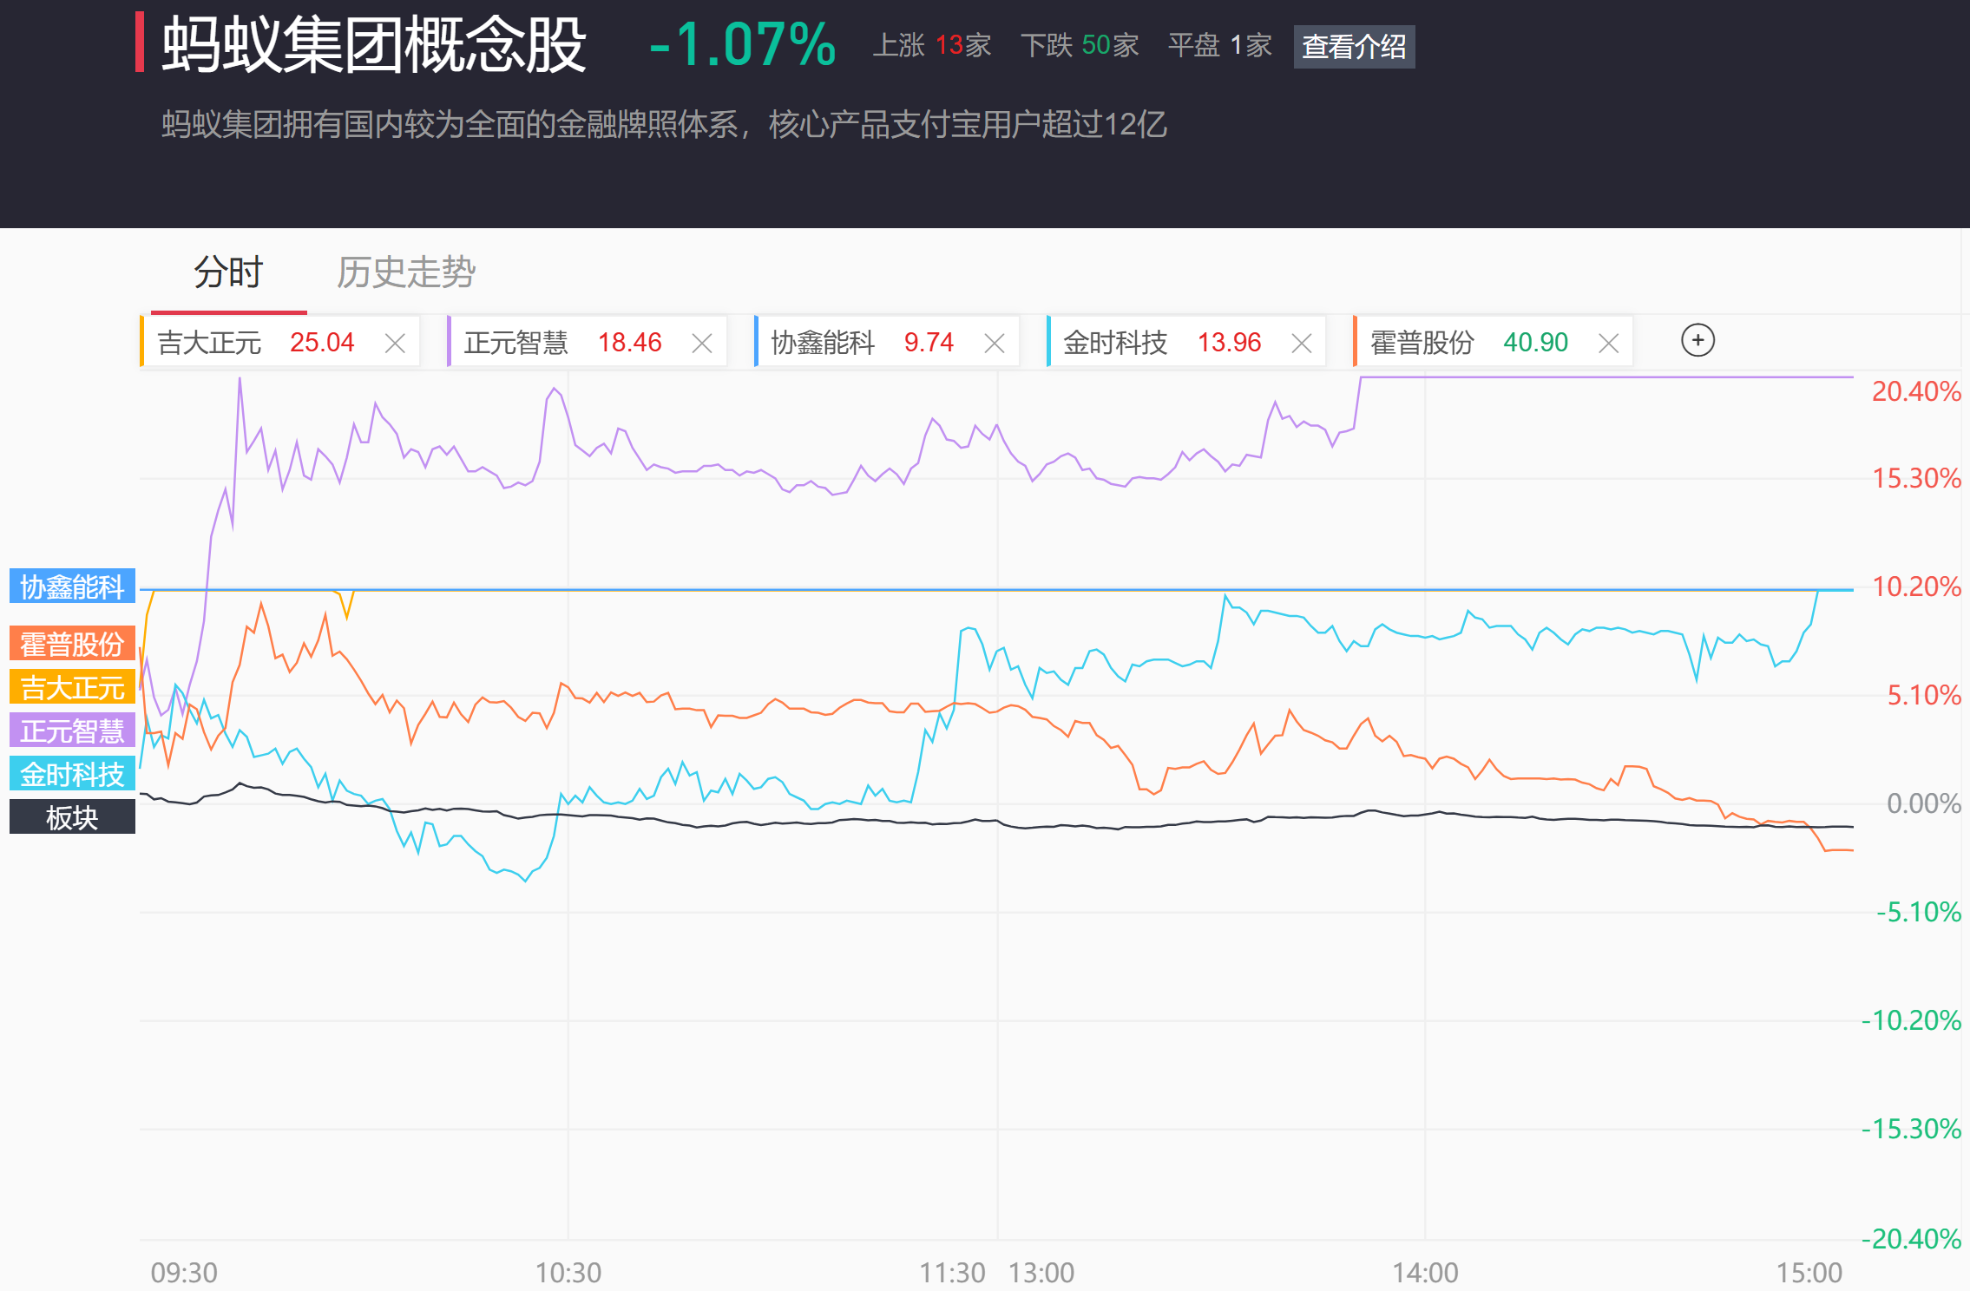Image resolution: width=1970 pixels, height=1291 pixels.
Task: Click the 15:00 time axis label
Action: (1809, 1273)
